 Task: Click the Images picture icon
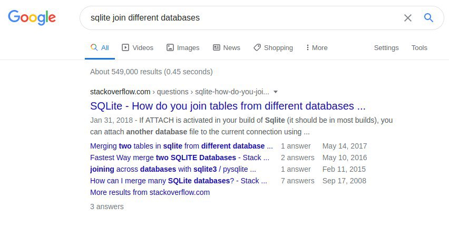170,47
